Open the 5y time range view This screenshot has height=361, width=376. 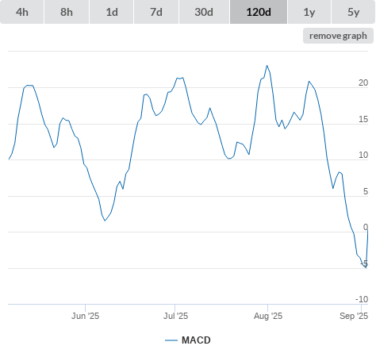pyautogui.click(x=353, y=12)
